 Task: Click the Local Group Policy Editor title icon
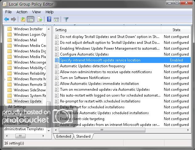(5, 4)
